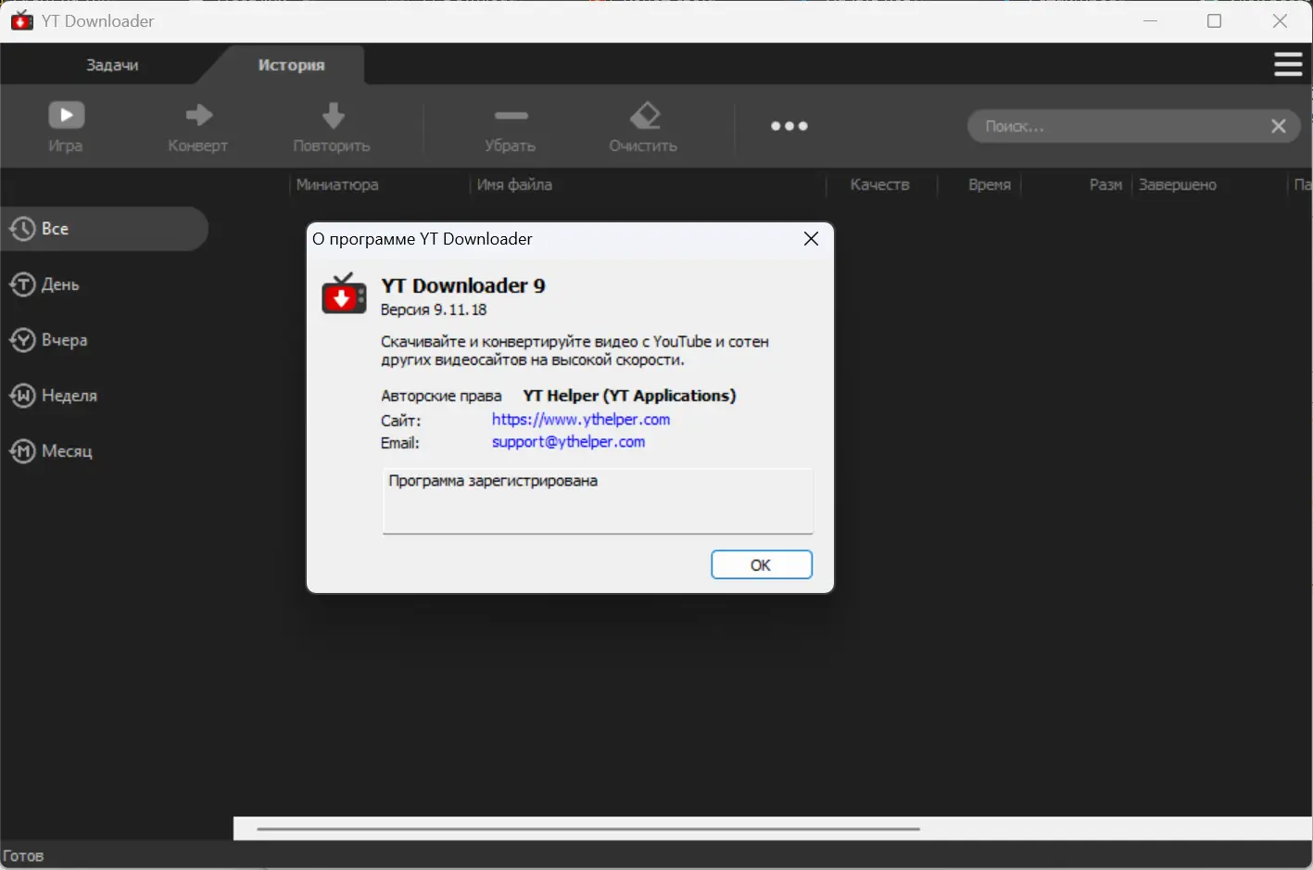Select the Неделя history filter
Screen dimensions: 1313x870
point(53,396)
